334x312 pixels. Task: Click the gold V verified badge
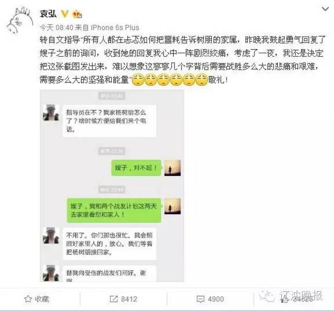coord(65,14)
